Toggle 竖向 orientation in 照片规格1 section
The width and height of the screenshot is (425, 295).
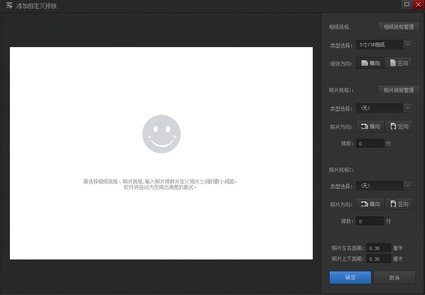pyautogui.click(x=398, y=126)
